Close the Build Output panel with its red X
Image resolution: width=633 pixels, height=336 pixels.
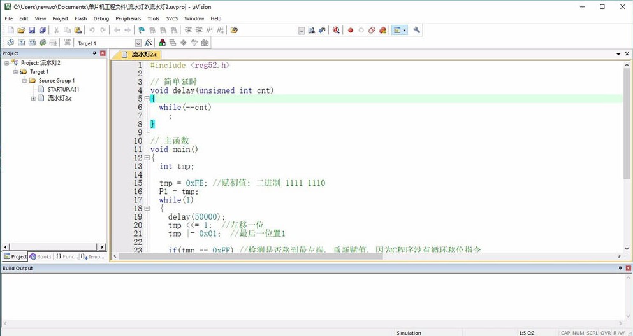[x=628, y=268]
